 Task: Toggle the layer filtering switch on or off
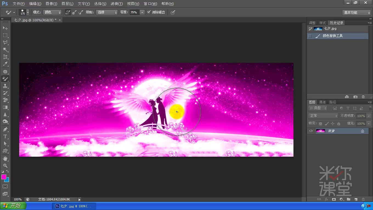[371, 108]
